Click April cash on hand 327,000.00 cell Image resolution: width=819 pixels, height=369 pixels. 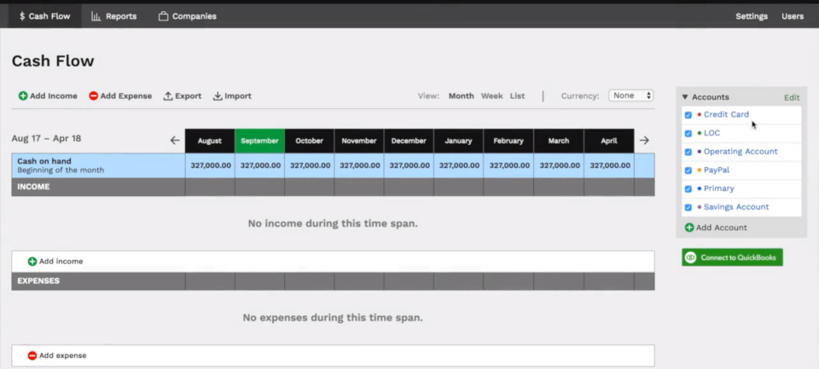[x=609, y=165]
